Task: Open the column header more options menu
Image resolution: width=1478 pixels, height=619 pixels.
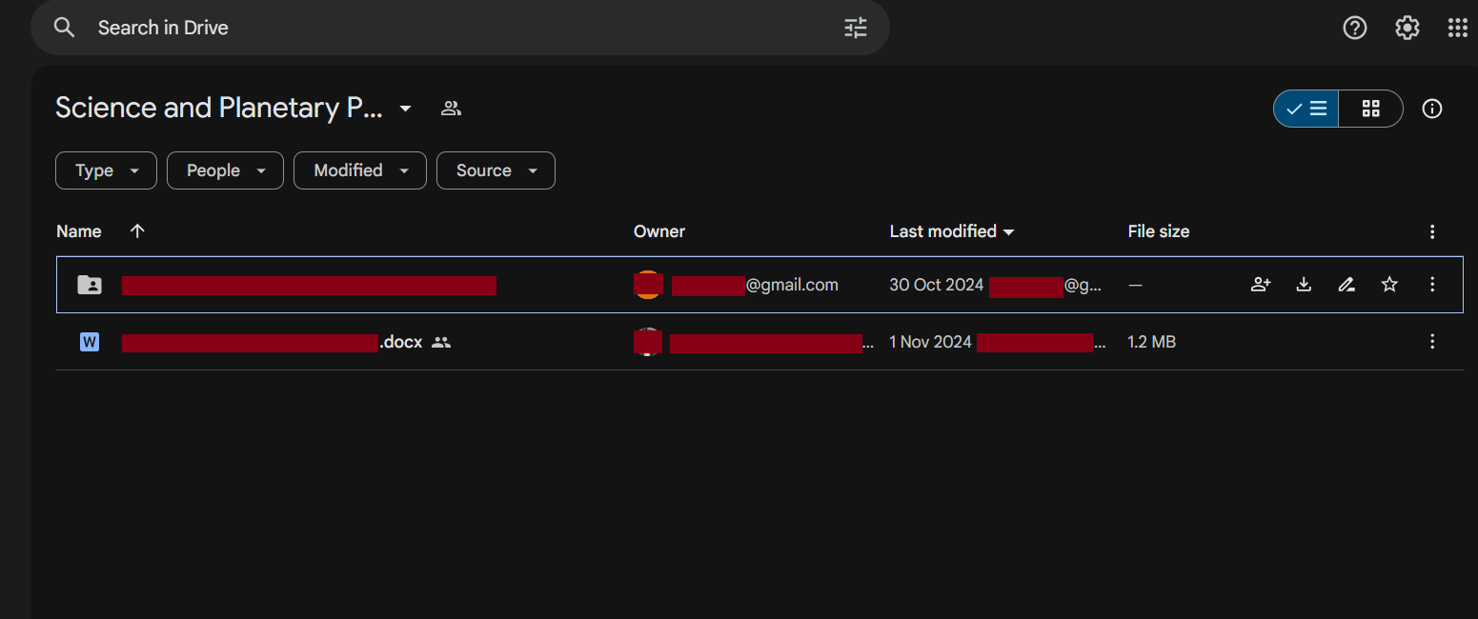Action: click(x=1431, y=231)
